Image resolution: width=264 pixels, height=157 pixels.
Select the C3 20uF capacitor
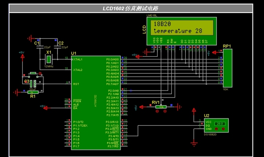click(x=33, y=84)
